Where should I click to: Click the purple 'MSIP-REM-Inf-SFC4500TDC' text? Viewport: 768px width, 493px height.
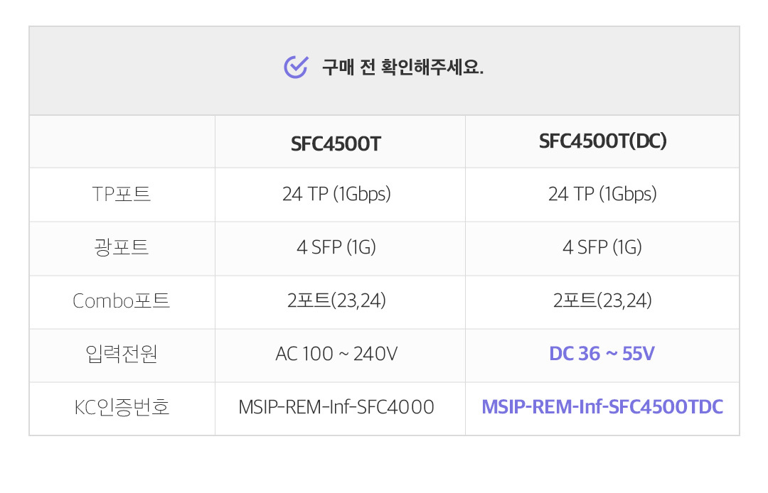[602, 408]
